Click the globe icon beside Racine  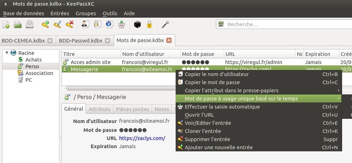click(x=13, y=53)
